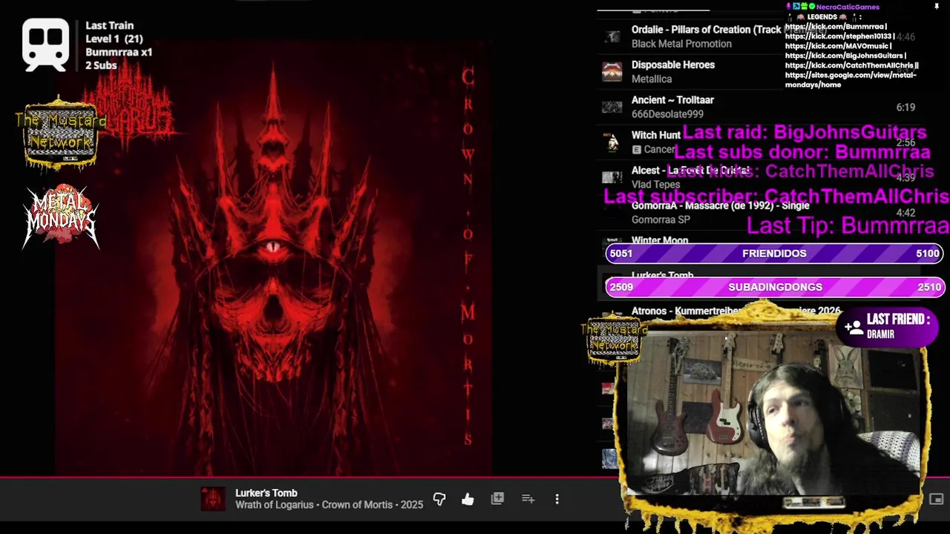Like the current song with thumbs-up icon
Viewport: 950px width, 534px height.
(468, 499)
